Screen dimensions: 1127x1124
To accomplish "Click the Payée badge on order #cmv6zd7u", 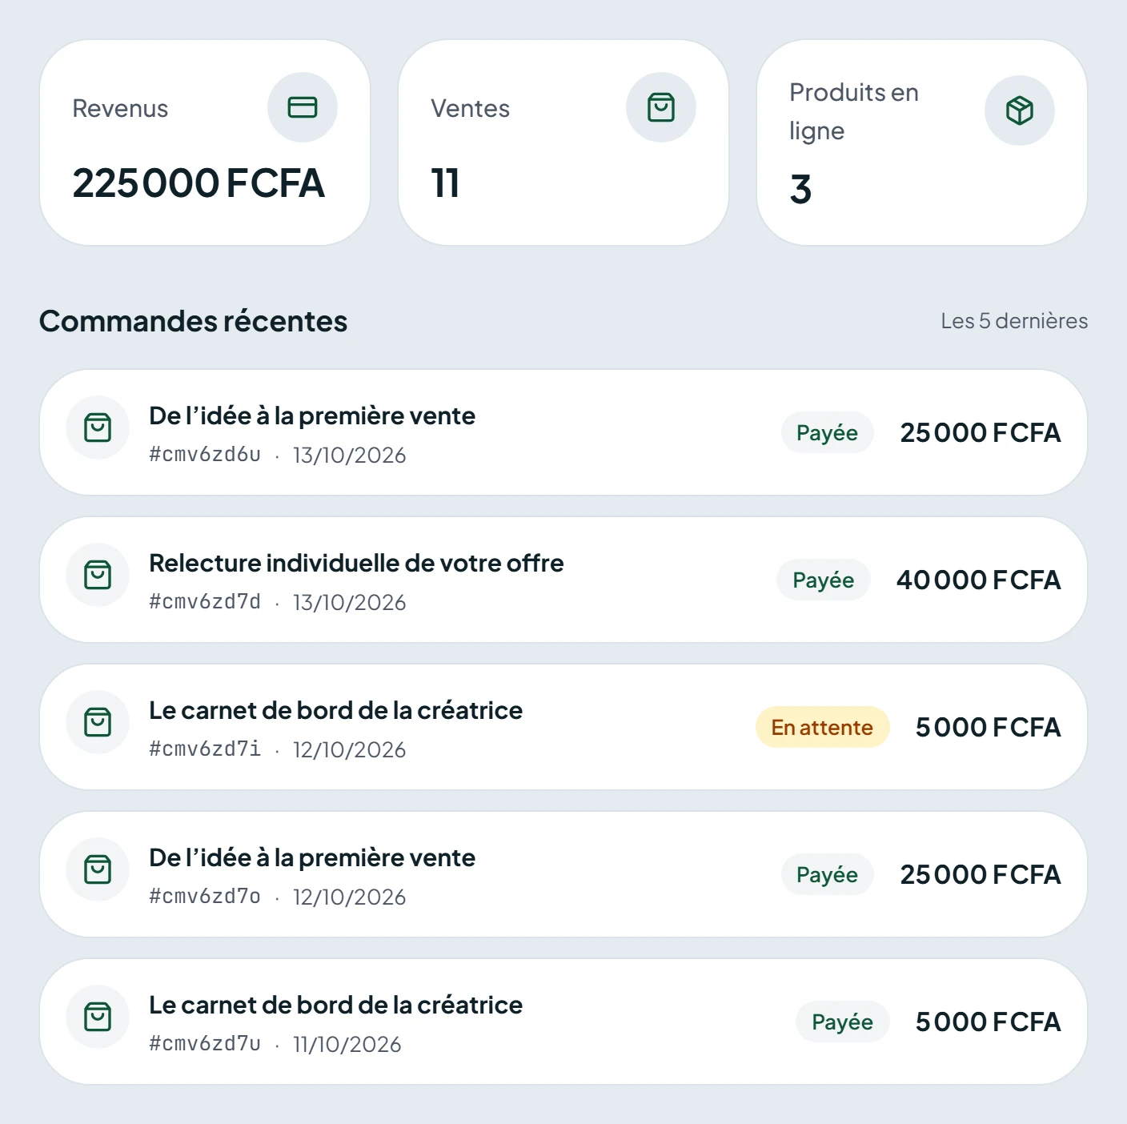I will point(842,1022).
